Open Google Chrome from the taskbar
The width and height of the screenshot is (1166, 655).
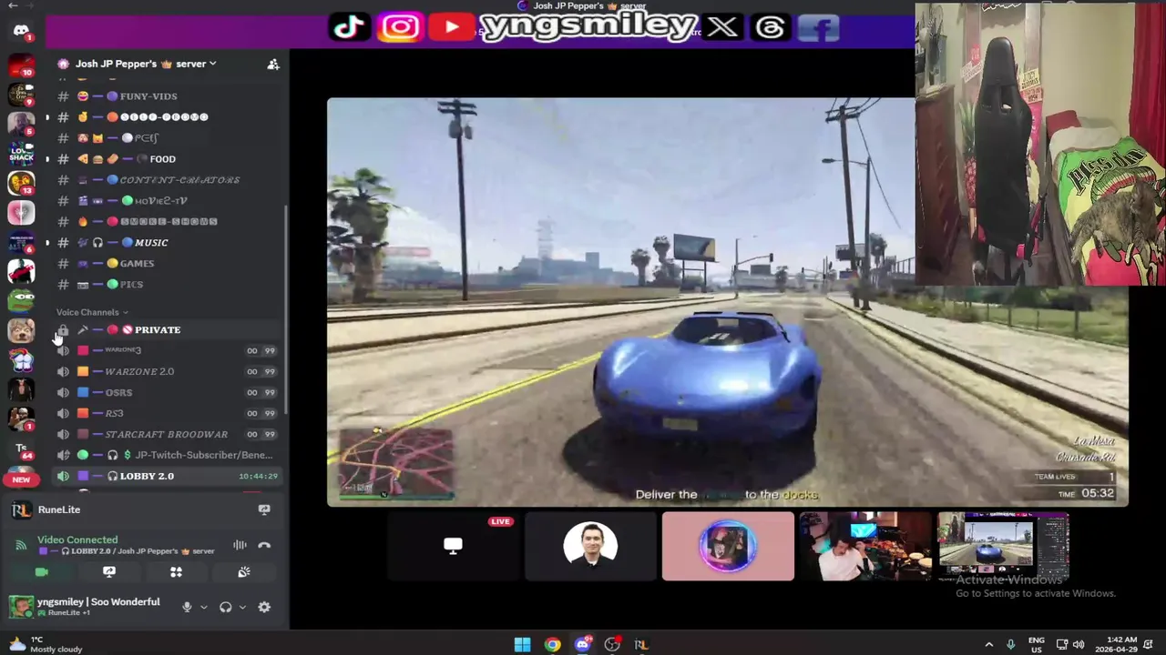pos(553,645)
